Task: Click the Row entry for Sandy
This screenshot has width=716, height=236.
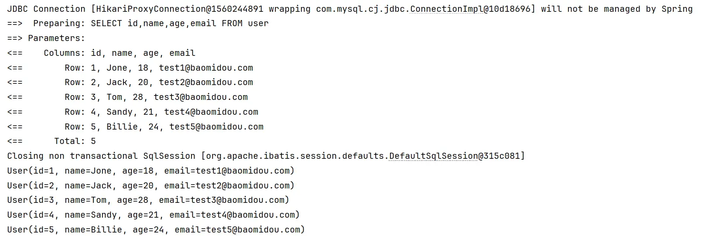Action: point(161,112)
